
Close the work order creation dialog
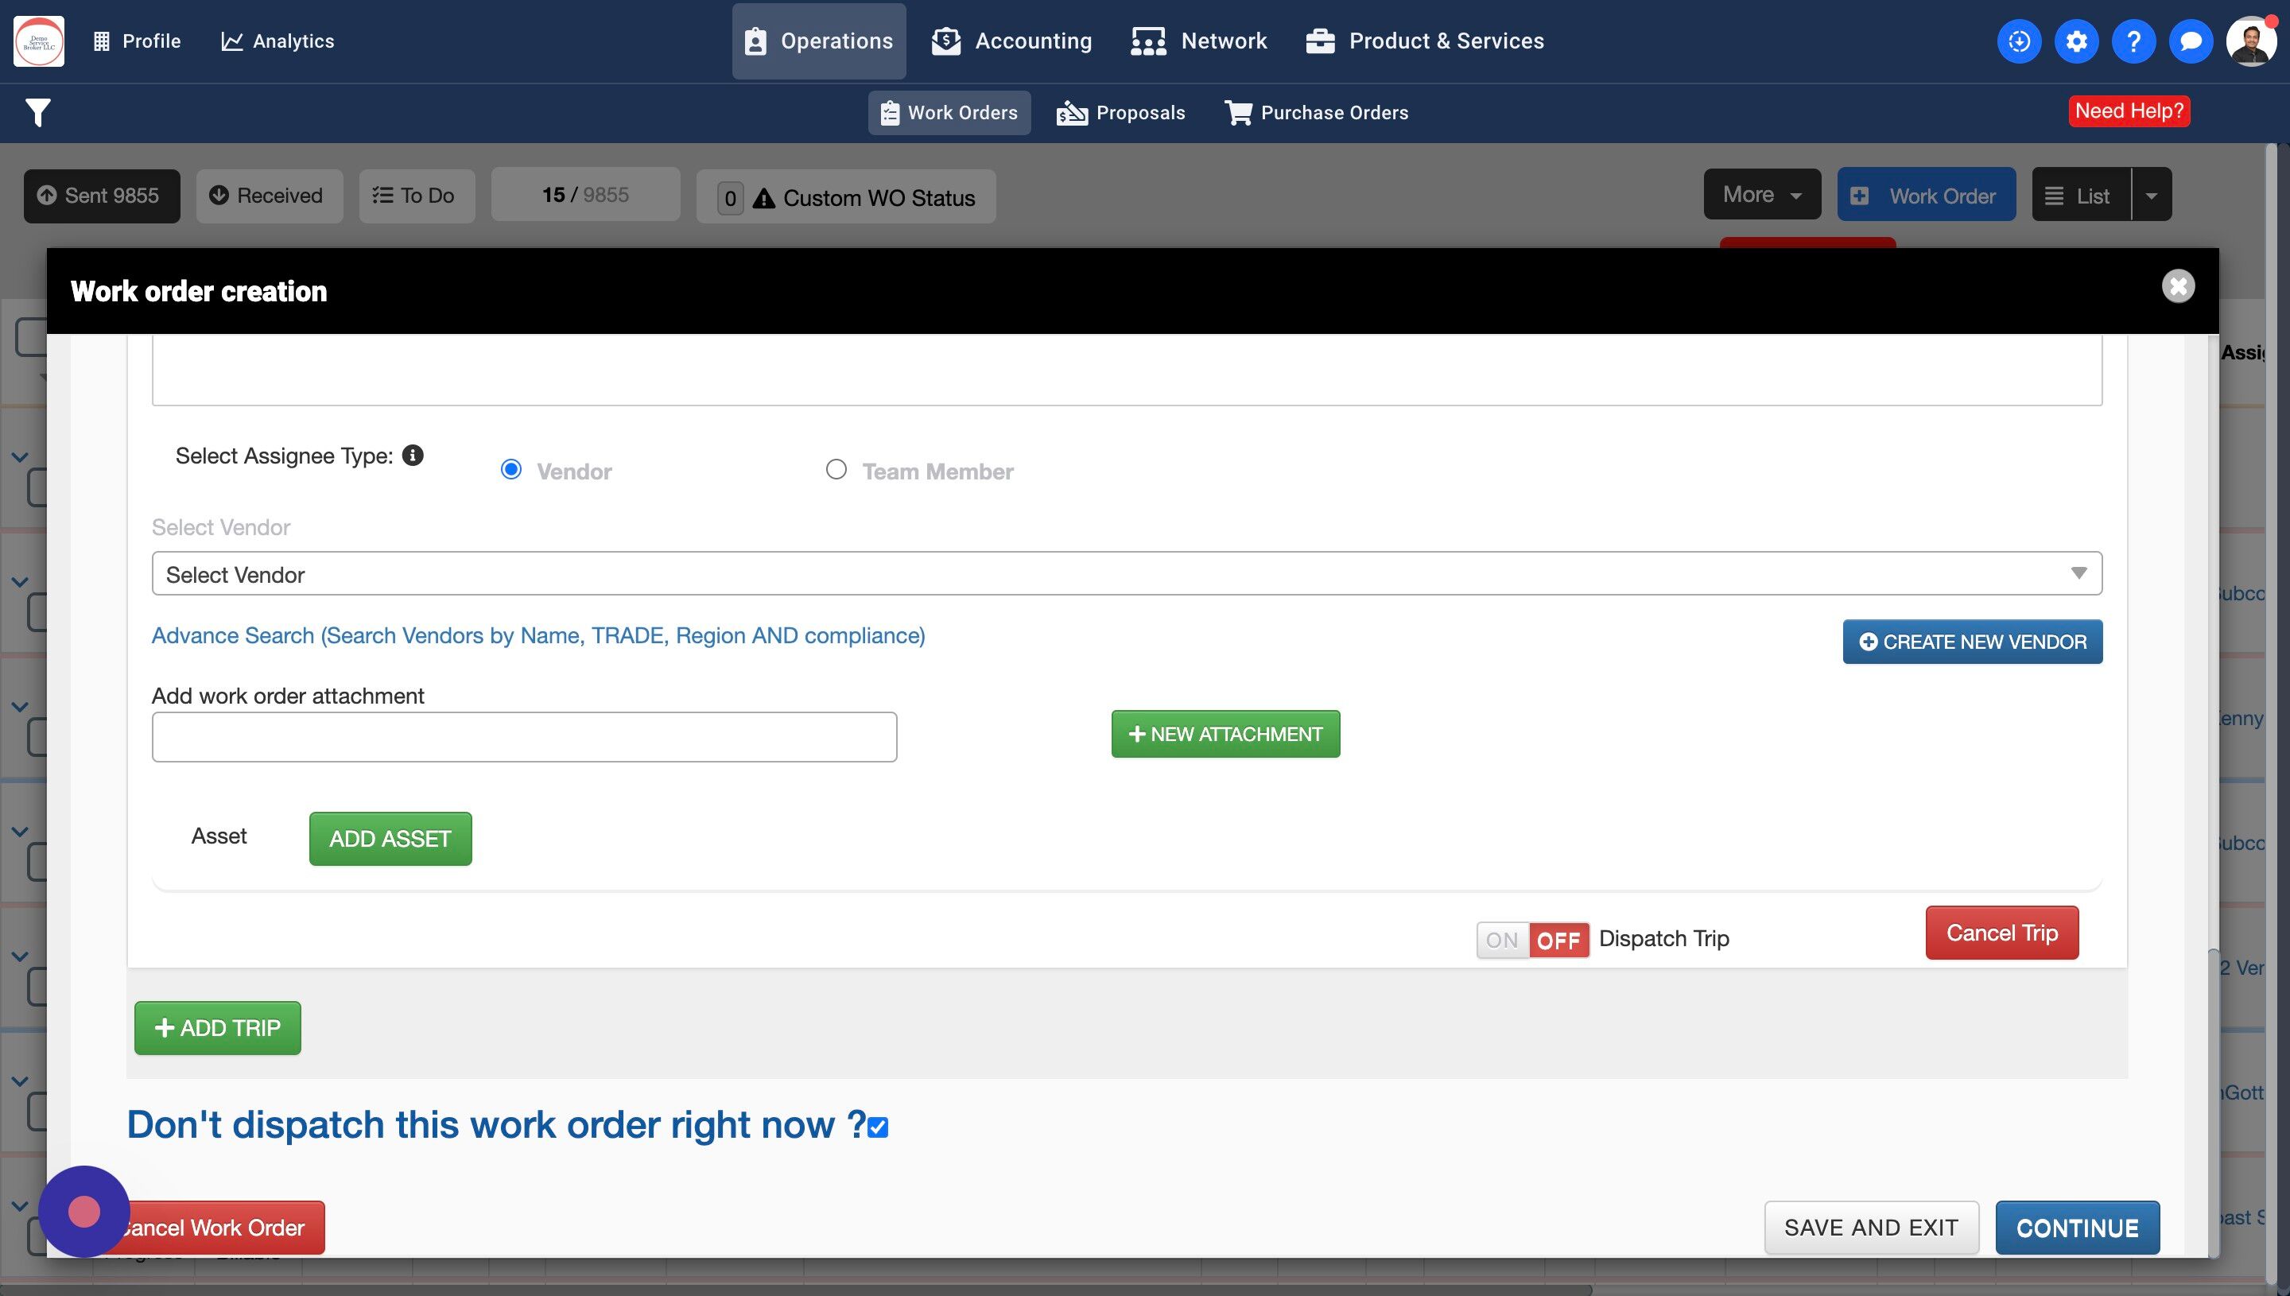pyautogui.click(x=2177, y=286)
